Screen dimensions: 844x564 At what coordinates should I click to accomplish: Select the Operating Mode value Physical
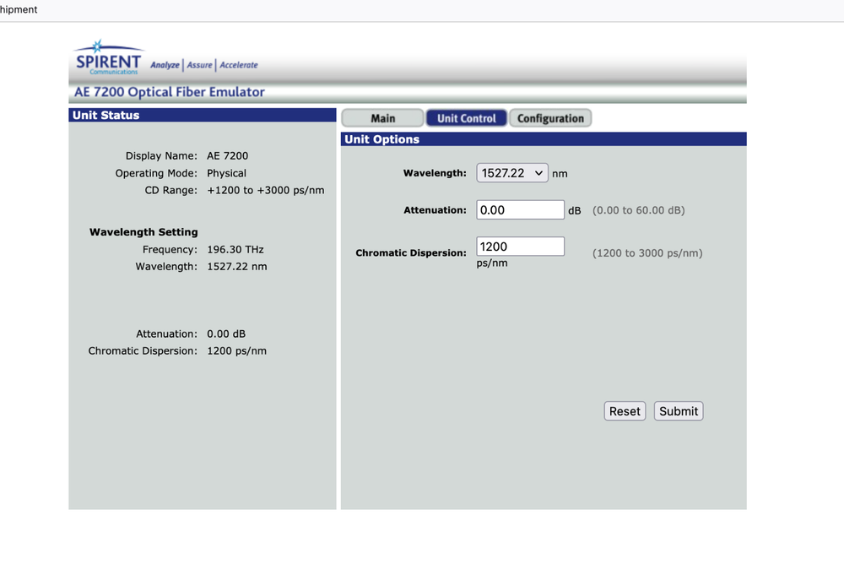click(x=226, y=173)
